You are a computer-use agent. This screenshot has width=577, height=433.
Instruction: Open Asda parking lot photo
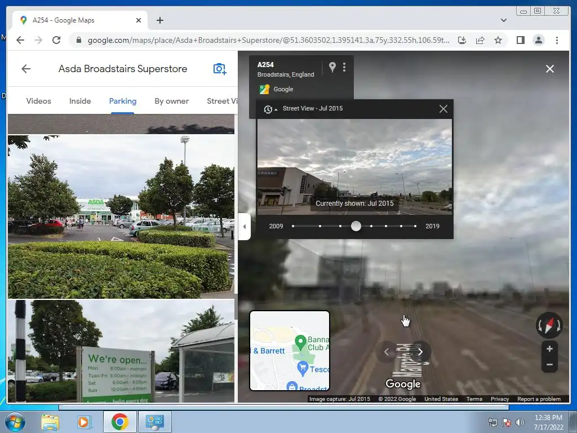click(121, 217)
